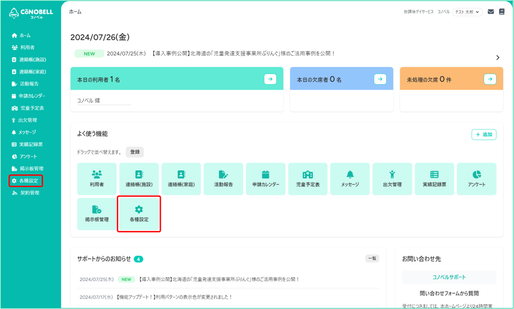This screenshot has height=309, width=514.
Task: Open the mail envelope icon in the header
Action: 491,12
